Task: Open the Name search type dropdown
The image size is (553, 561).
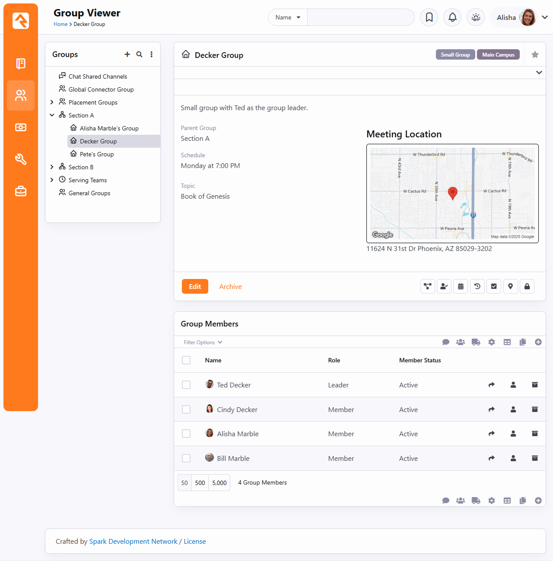Action: pos(288,17)
